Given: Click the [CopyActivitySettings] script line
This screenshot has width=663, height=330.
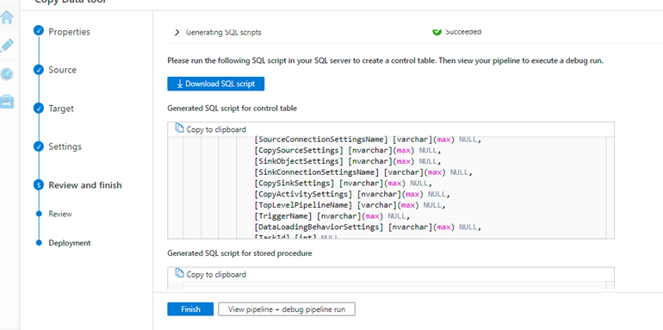Looking at the screenshot, I should click(353, 194).
